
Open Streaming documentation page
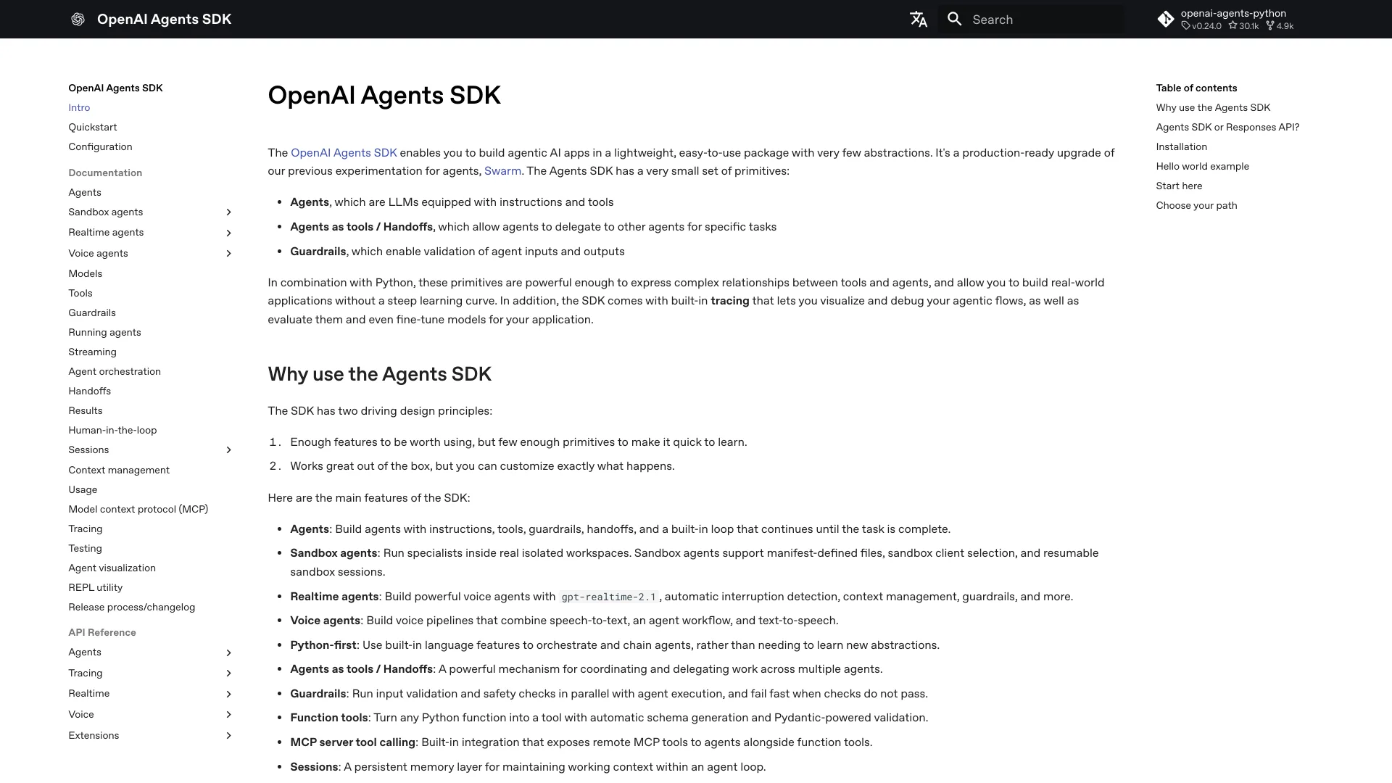92,352
